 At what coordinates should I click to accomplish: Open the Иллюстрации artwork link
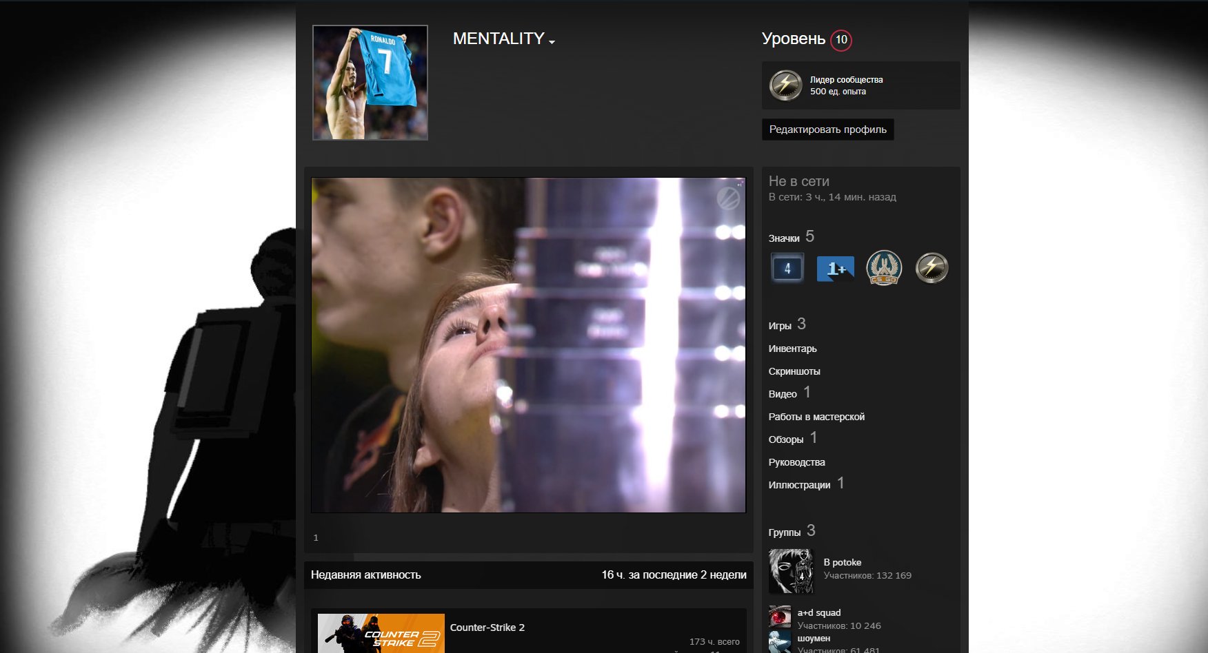[x=799, y=485]
